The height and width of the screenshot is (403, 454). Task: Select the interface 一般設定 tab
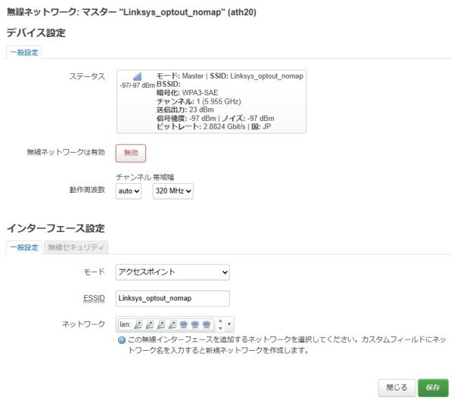click(x=24, y=247)
